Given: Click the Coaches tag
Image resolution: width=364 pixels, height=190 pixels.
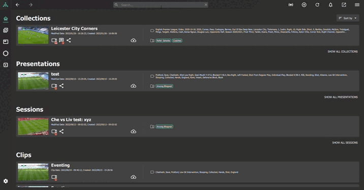Looking at the screenshot, I should click(177, 41).
